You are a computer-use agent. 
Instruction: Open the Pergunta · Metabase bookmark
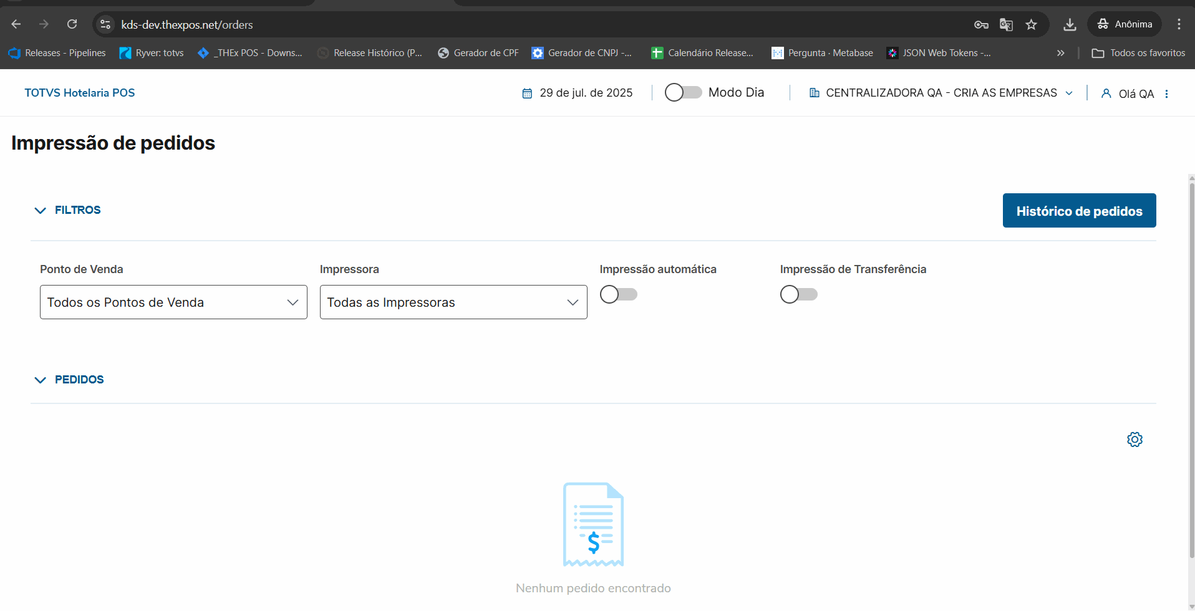[823, 53]
